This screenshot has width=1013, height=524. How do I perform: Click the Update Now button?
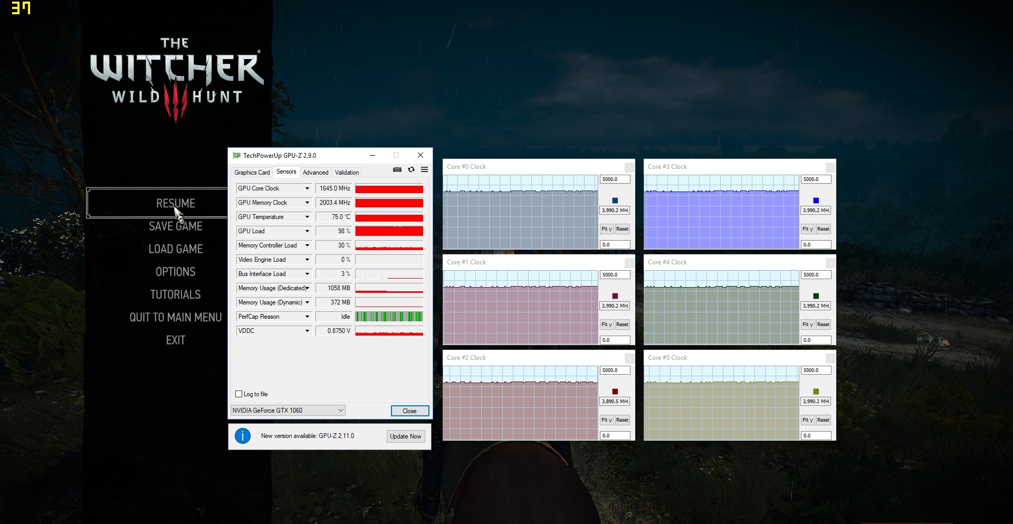coord(406,436)
